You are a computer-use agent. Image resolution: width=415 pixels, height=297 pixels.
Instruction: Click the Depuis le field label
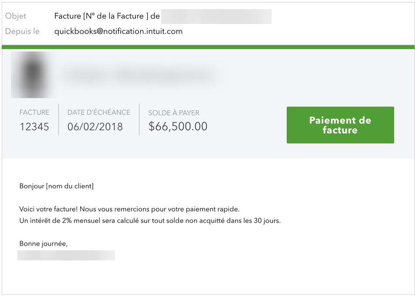tap(22, 31)
